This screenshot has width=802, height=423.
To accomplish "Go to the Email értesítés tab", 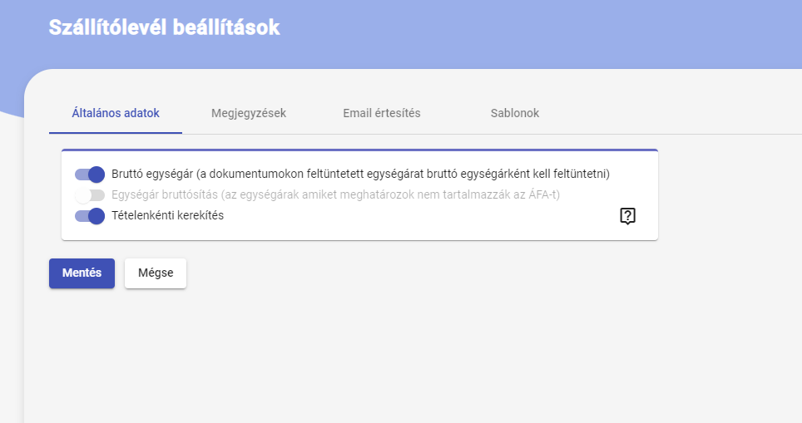I will 382,113.
